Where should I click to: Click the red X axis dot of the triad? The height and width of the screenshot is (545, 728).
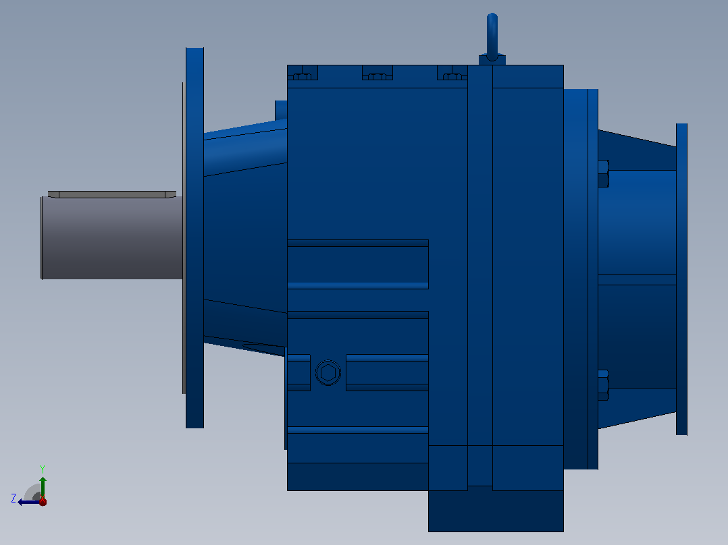tap(43, 501)
